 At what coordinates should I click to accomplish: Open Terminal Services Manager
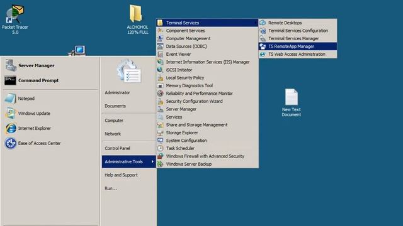coord(298,38)
